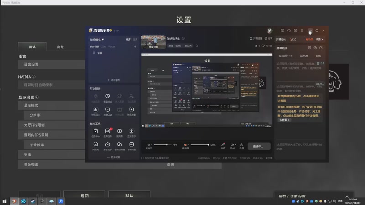Mute the microphone icon in bottom bar
This screenshot has width=365, height=205.
coord(149,145)
